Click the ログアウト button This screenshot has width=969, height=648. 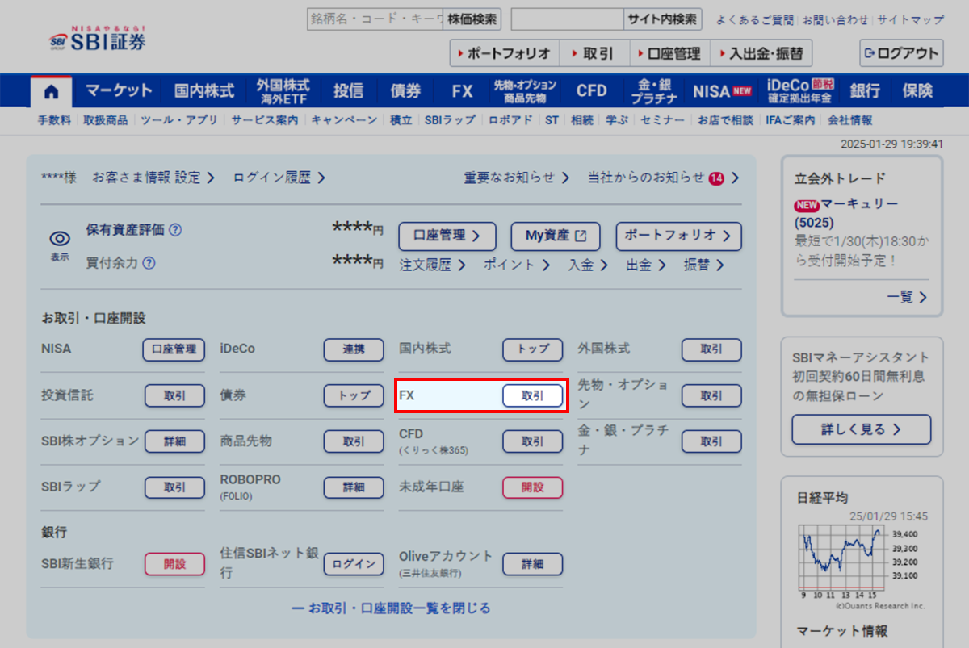[901, 53]
